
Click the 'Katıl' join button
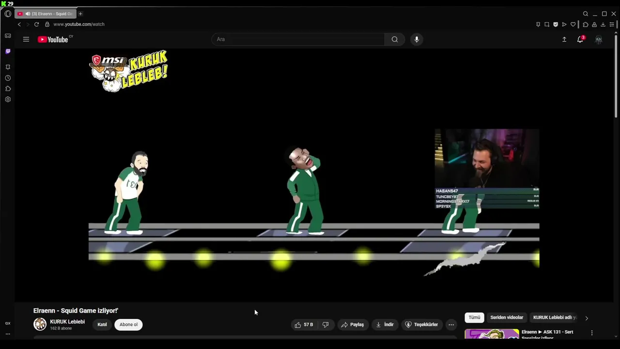click(x=102, y=325)
